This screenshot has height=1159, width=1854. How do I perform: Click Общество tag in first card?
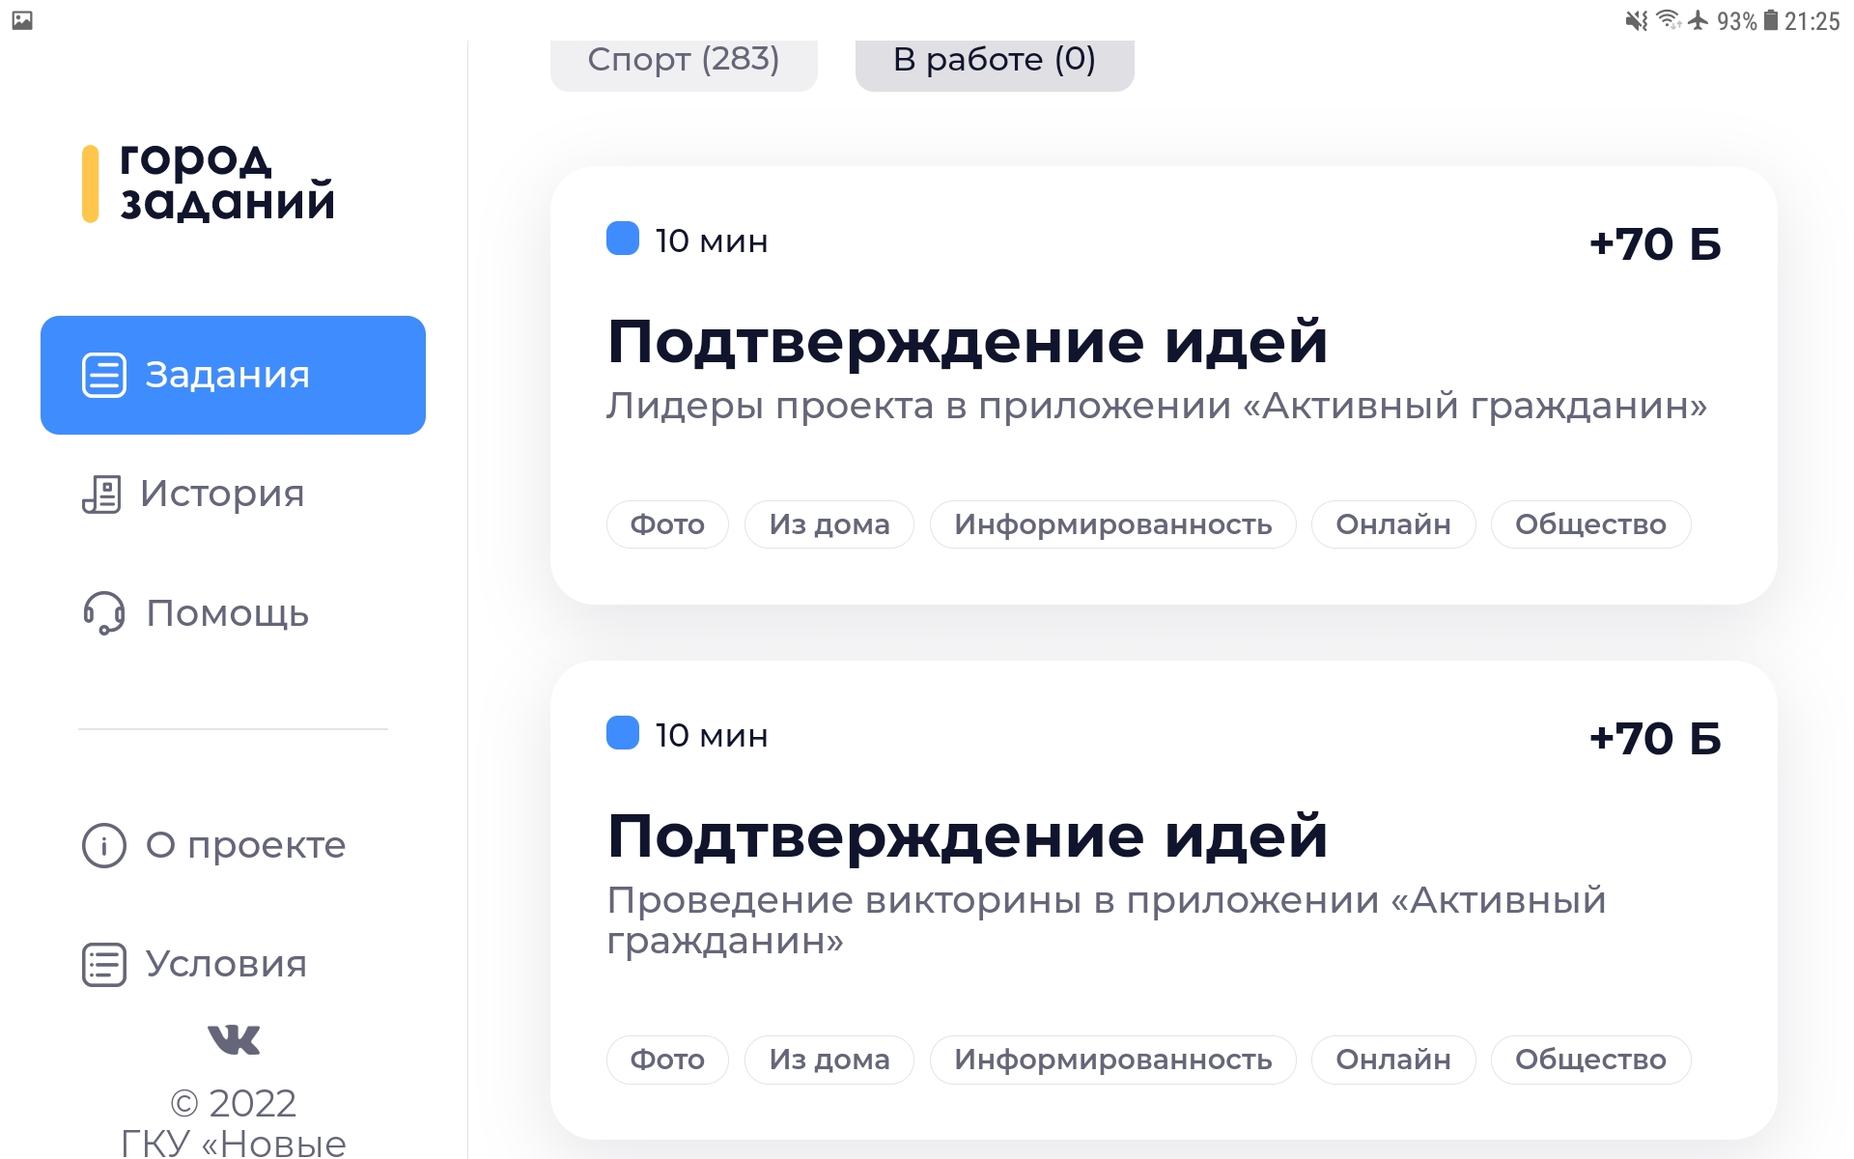tap(1590, 524)
